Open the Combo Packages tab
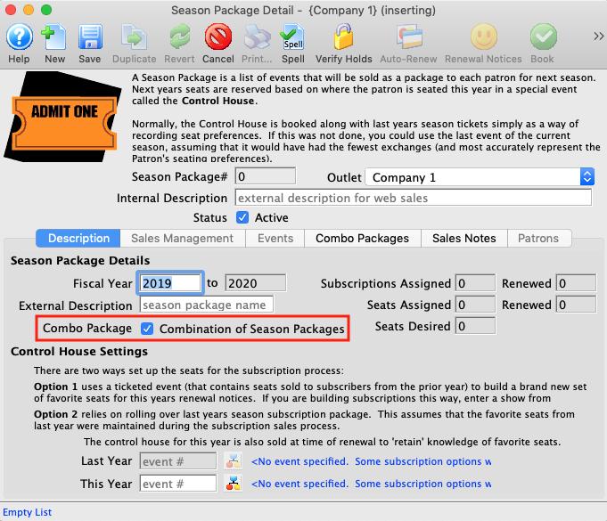 pos(363,239)
